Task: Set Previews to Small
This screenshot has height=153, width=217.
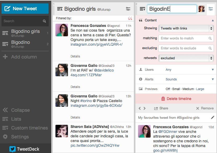Action: (176, 89)
